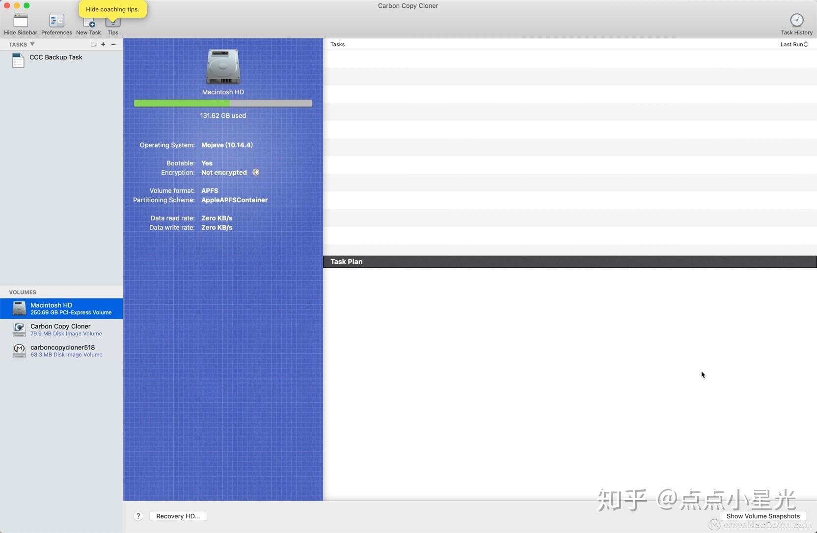
Task: Open the CCC Backup Task
Action: tap(55, 57)
